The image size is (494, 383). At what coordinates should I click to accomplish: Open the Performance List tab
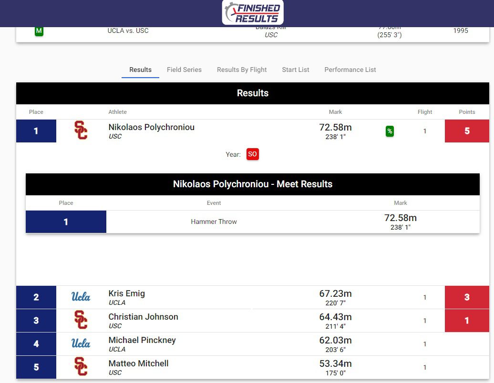(x=350, y=70)
